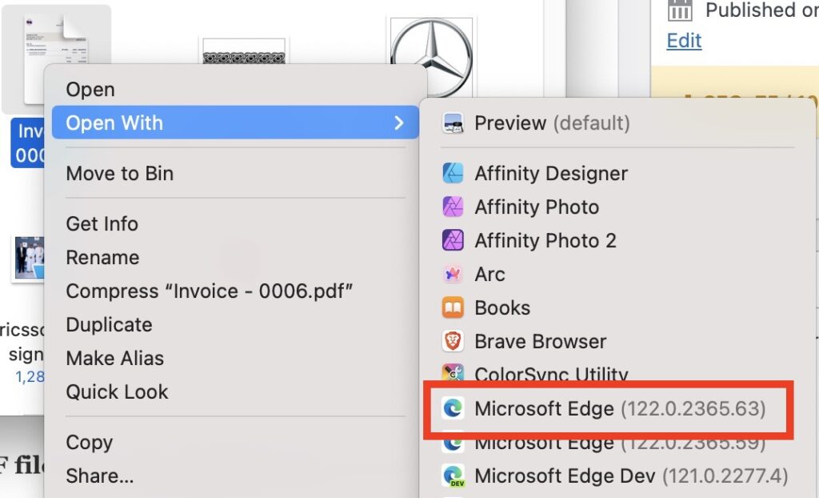Viewport: 819px width, 498px height.
Task: Open Get Info for the file
Action: click(x=102, y=223)
